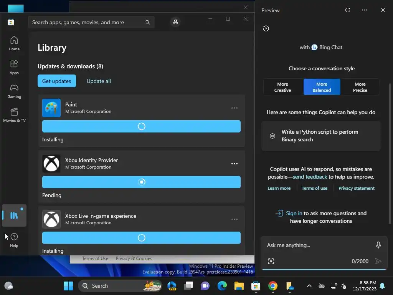The image size is (393, 295).
Task: Open more options for Xbox Live in-game experience
Action: (234, 219)
